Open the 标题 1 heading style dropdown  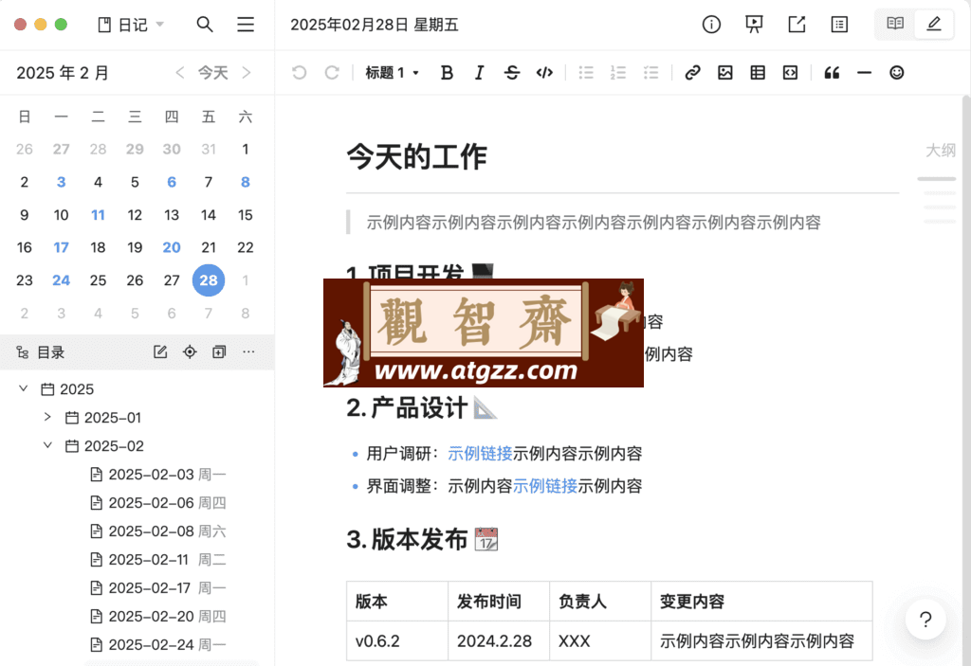(392, 72)
